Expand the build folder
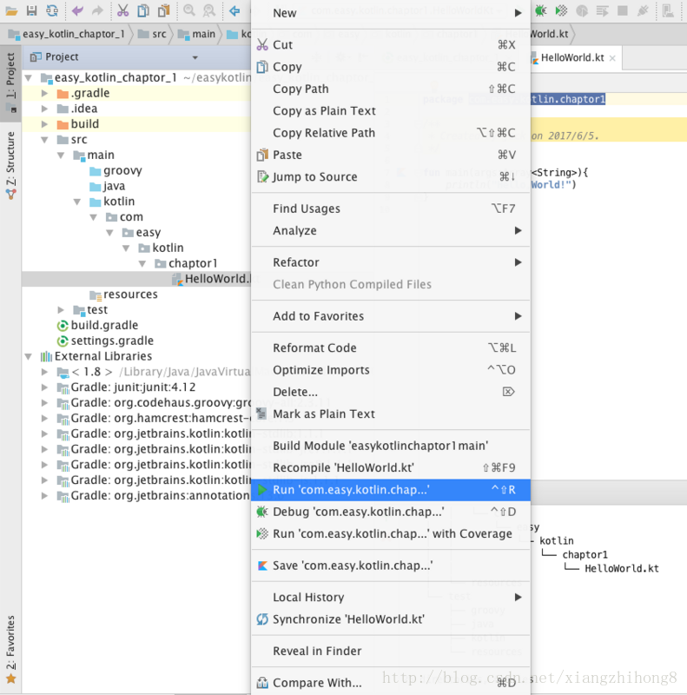Screen dimensions: 687x695 point(44,124)
